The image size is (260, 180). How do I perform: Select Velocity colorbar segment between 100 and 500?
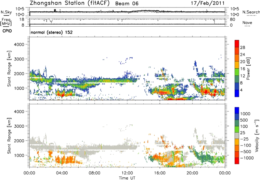(x=237, y=123)
